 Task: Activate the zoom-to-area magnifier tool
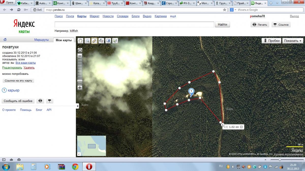click(87, 41)
